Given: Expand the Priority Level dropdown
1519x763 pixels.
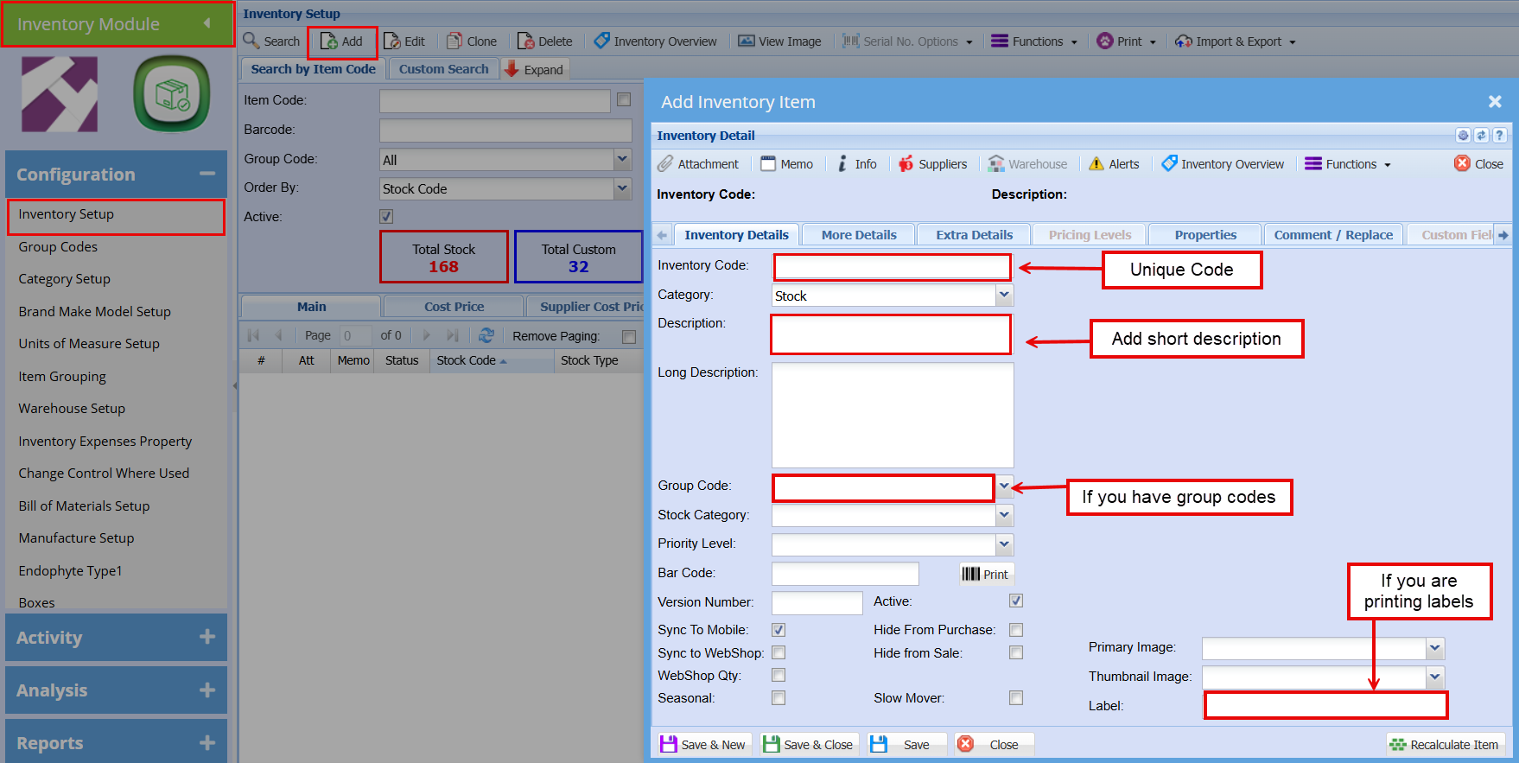Looking at the screenshot, I should 1003,544.
